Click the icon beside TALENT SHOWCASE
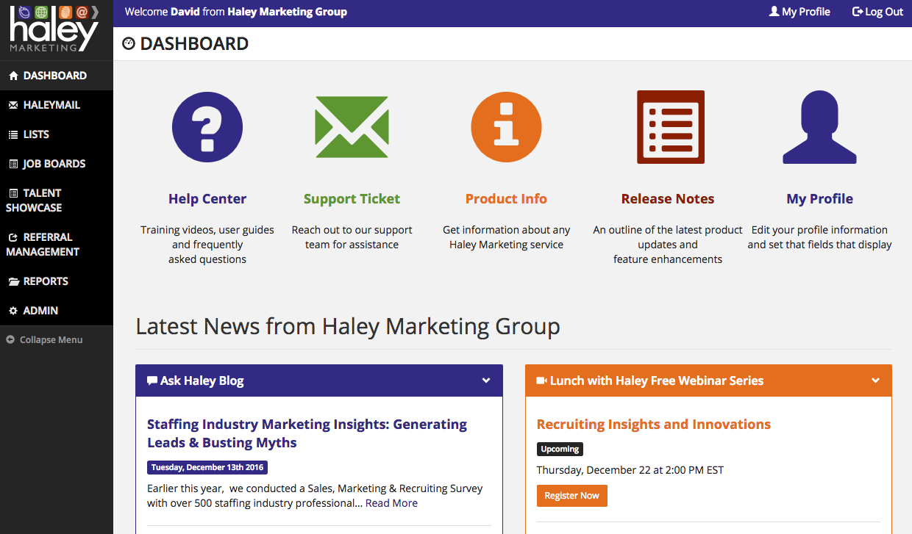This screenshot has height=534, width=912. click(13, 193)
